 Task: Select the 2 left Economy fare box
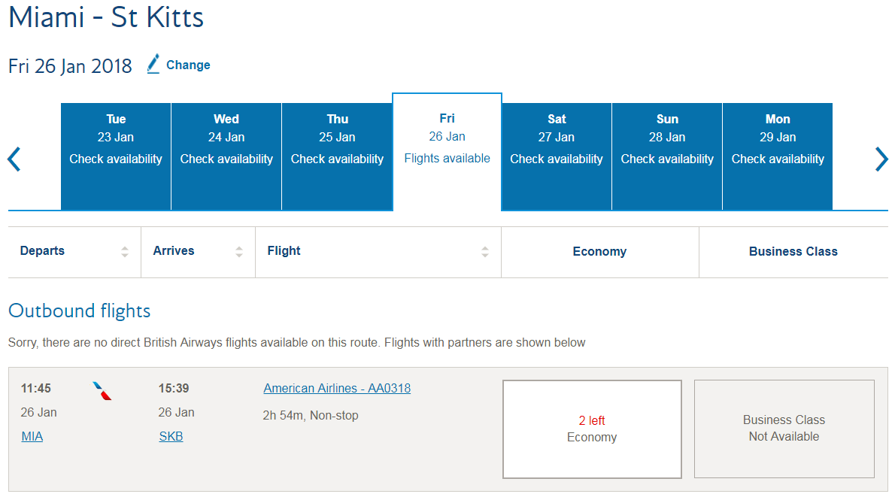(592, 429)
